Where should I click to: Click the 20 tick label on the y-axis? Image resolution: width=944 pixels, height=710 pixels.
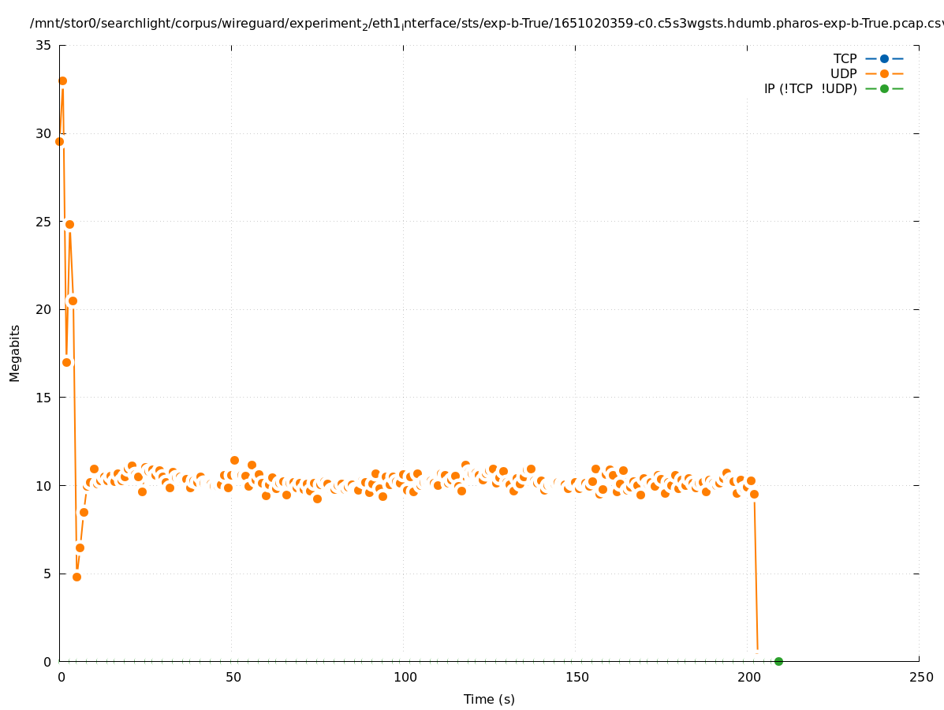(x=43, y=309)
